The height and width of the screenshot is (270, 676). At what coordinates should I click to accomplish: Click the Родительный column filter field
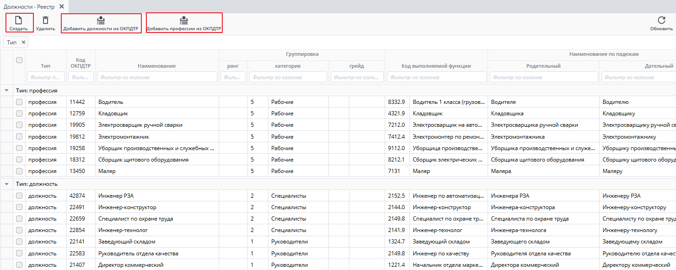click(x=543, y=77)
